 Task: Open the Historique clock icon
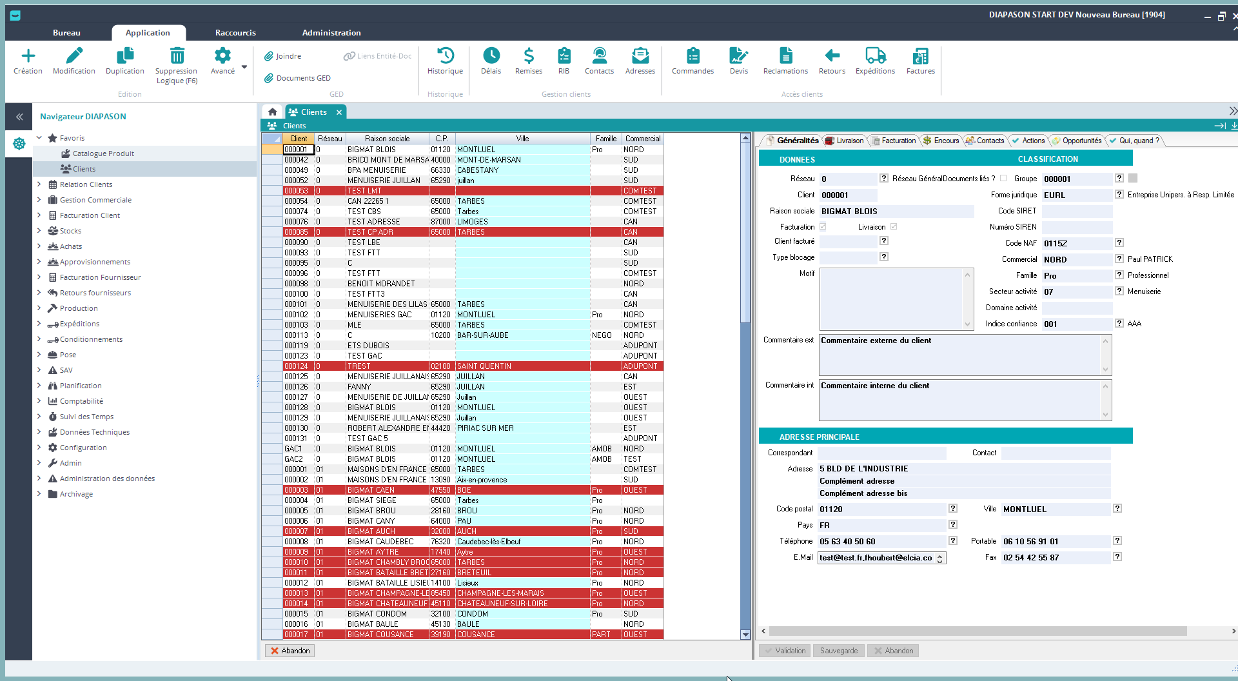point(445,56)
